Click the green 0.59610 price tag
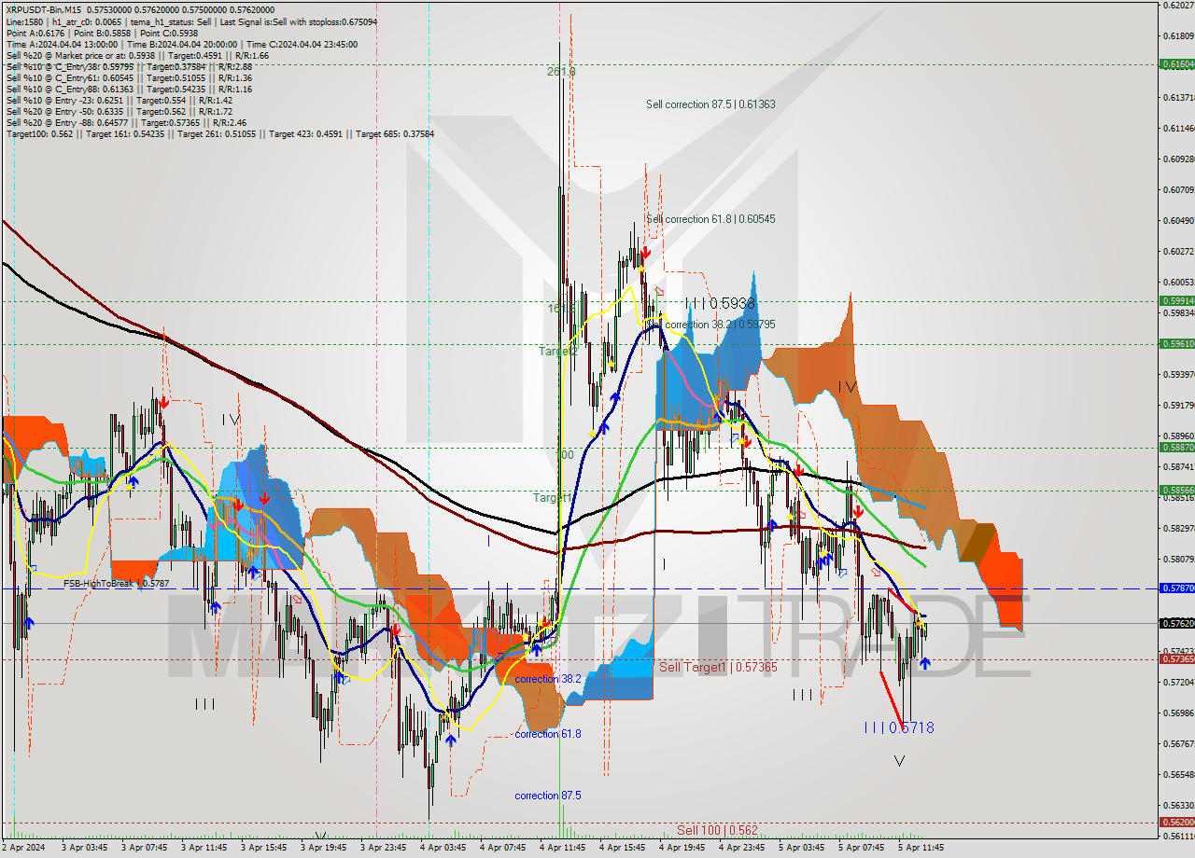1195x858 pixels. click(1176, 343)
